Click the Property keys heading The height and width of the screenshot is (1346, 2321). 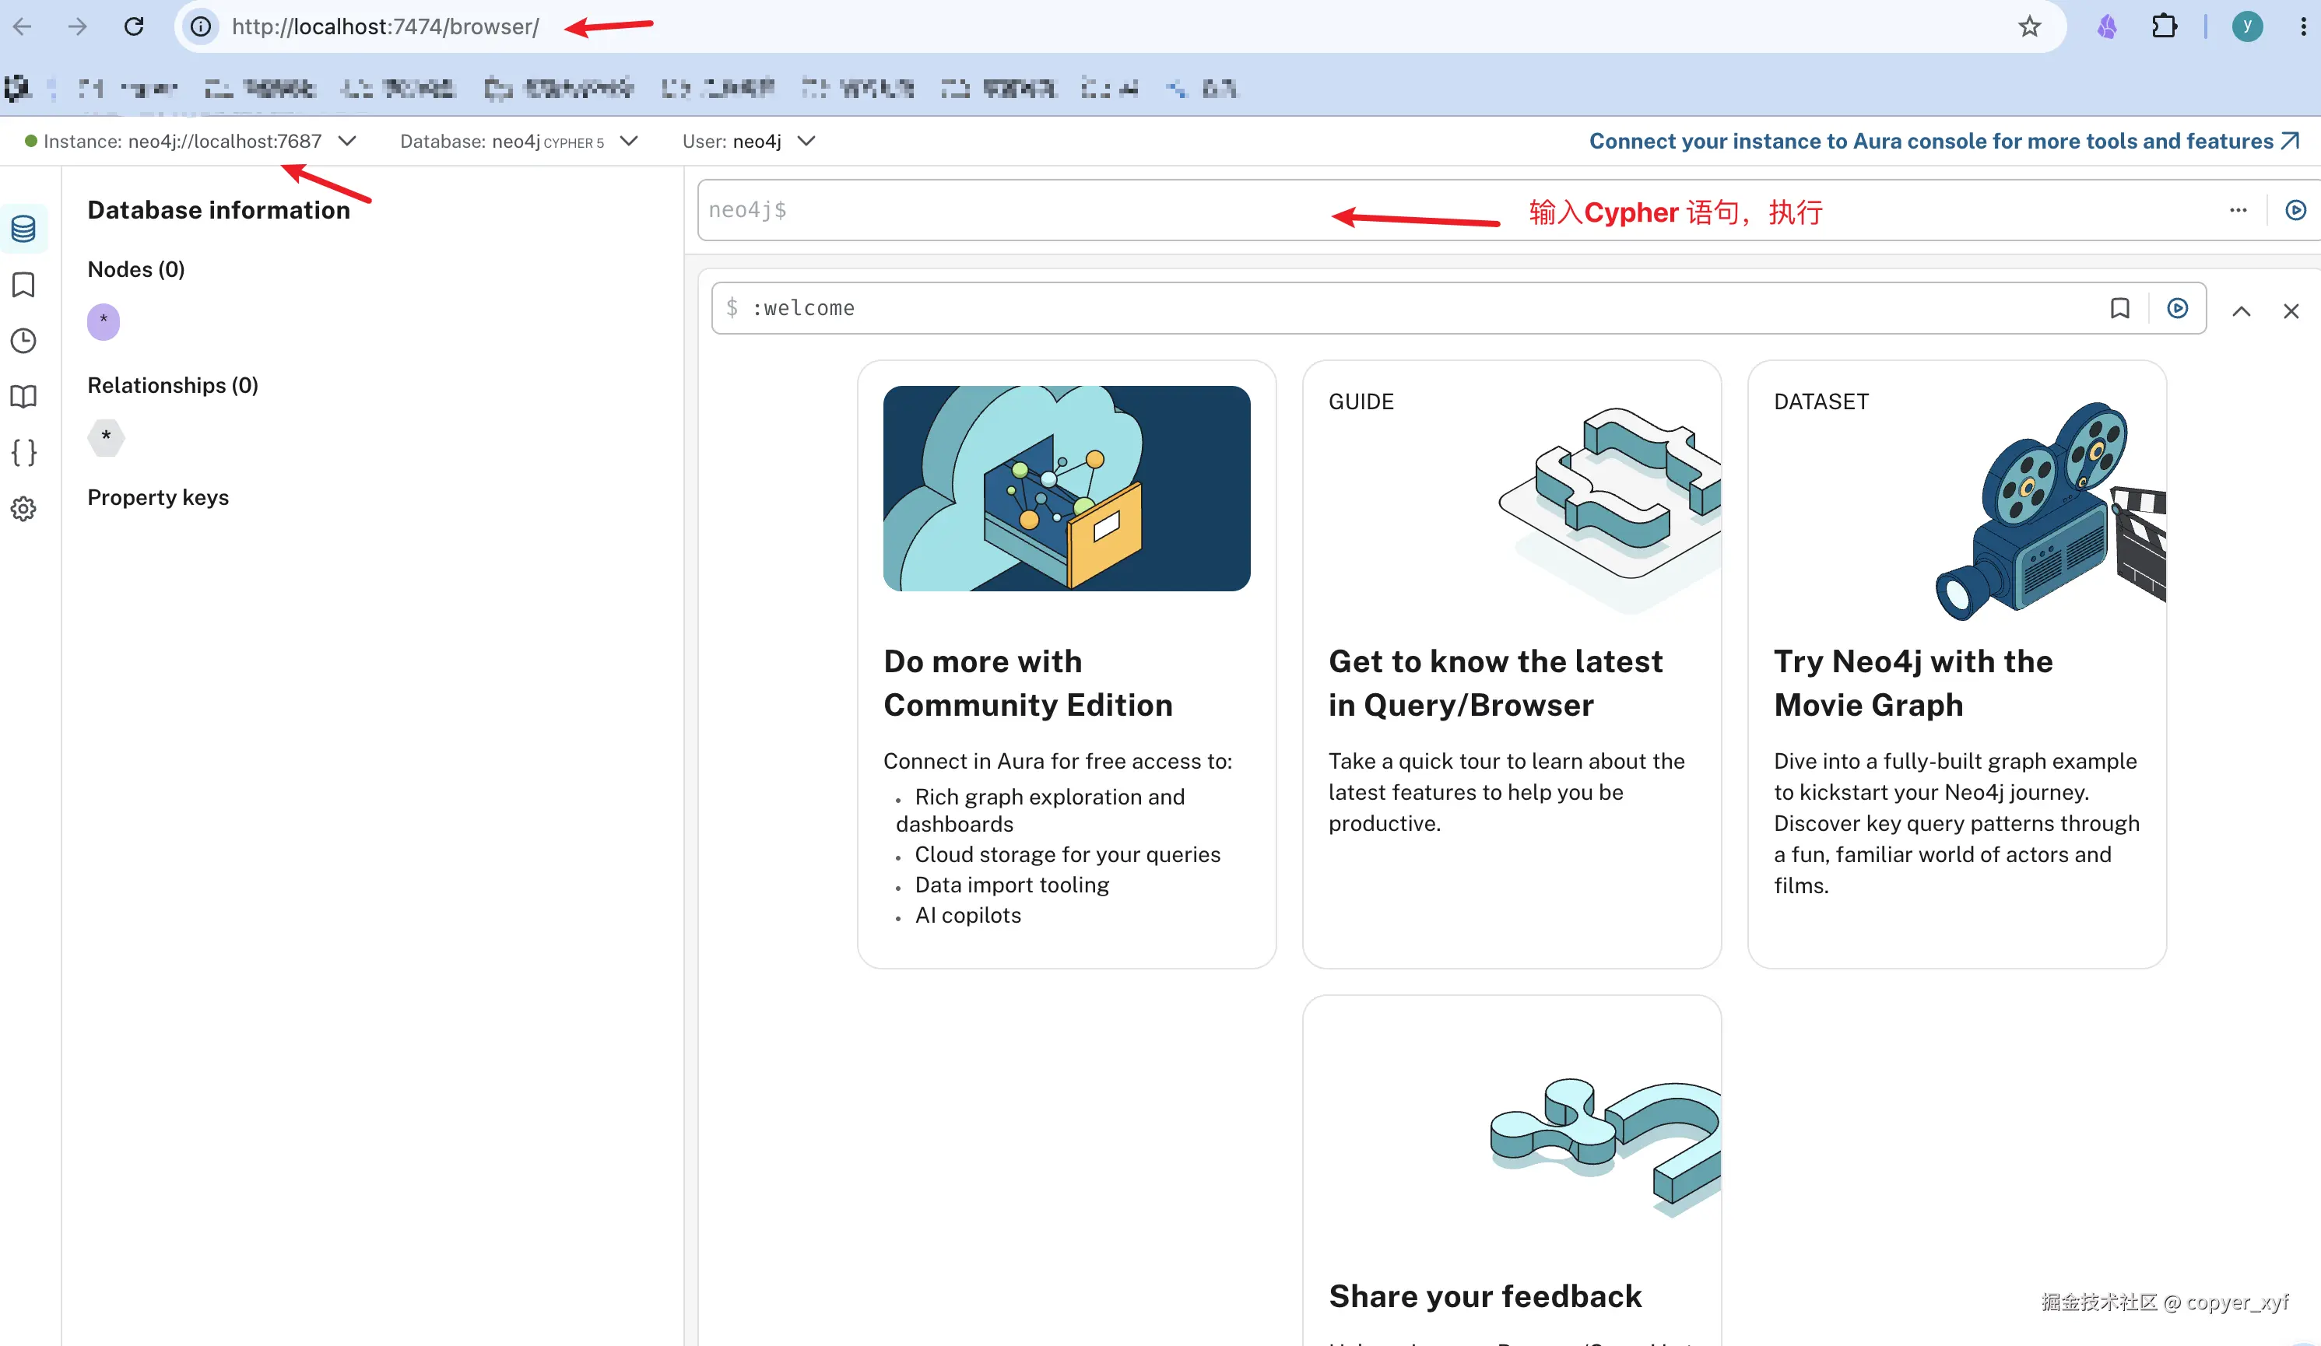tap(159, 497)
